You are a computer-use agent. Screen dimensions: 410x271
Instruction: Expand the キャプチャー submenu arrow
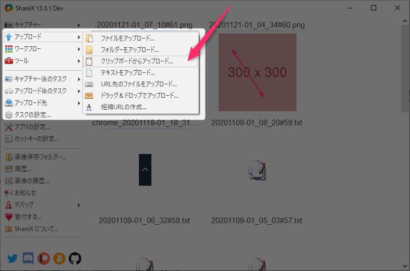(x=79, y=25)
